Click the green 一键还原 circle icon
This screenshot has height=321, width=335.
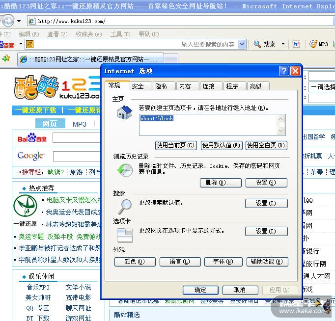(26, 206)
